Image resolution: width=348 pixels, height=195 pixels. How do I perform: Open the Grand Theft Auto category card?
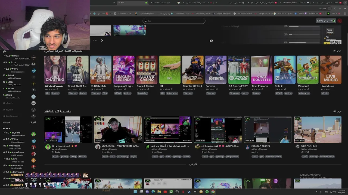pos(78,70)
